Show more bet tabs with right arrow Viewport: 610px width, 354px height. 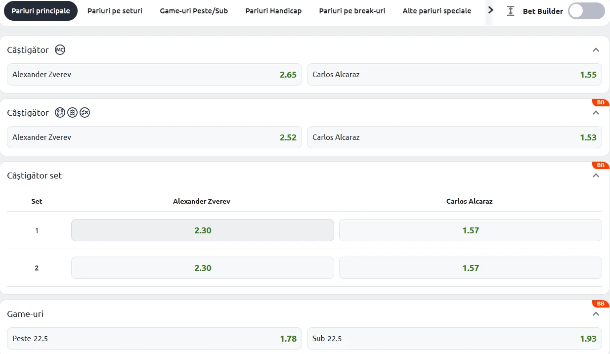[490, 10]
